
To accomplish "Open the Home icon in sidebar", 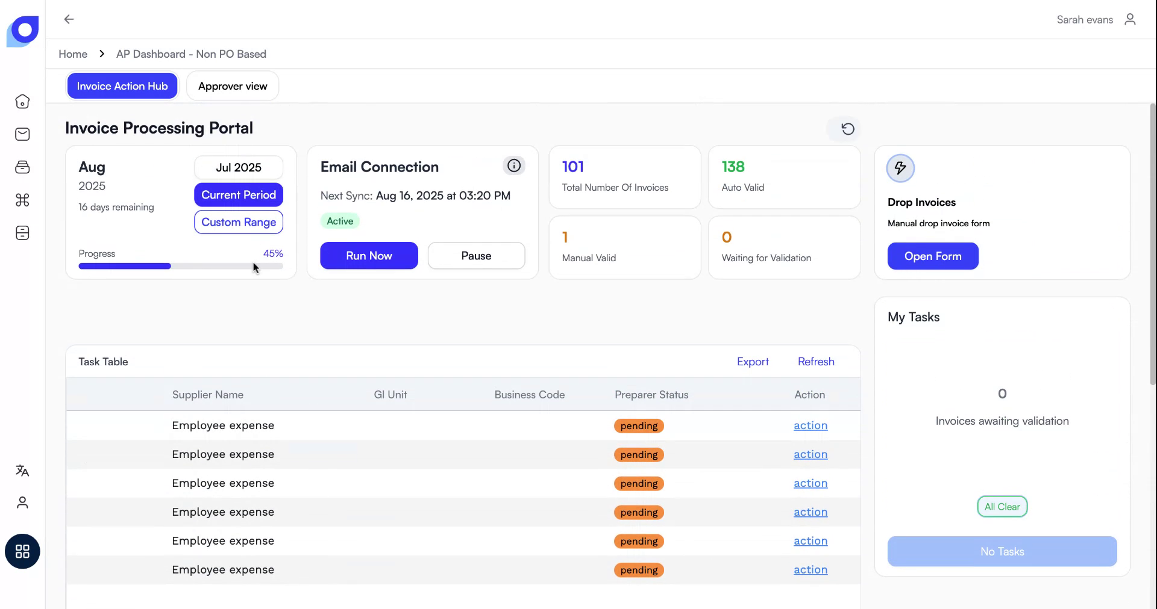I will (22, 101).
